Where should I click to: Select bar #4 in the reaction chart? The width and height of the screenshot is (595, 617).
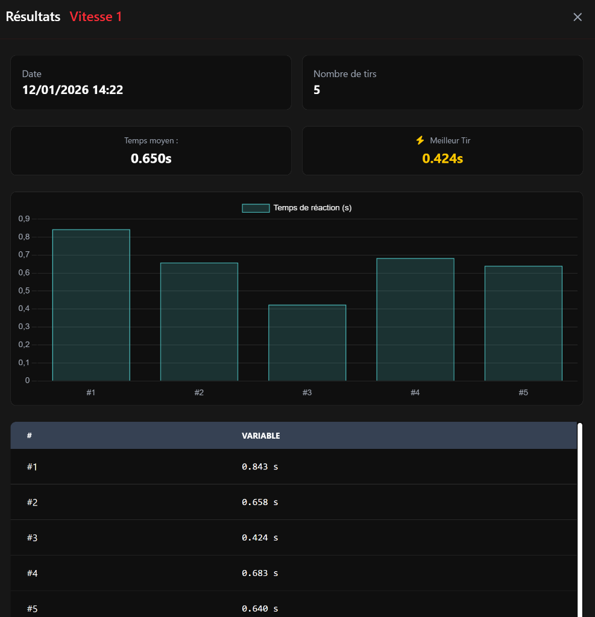tap(415, 320)
